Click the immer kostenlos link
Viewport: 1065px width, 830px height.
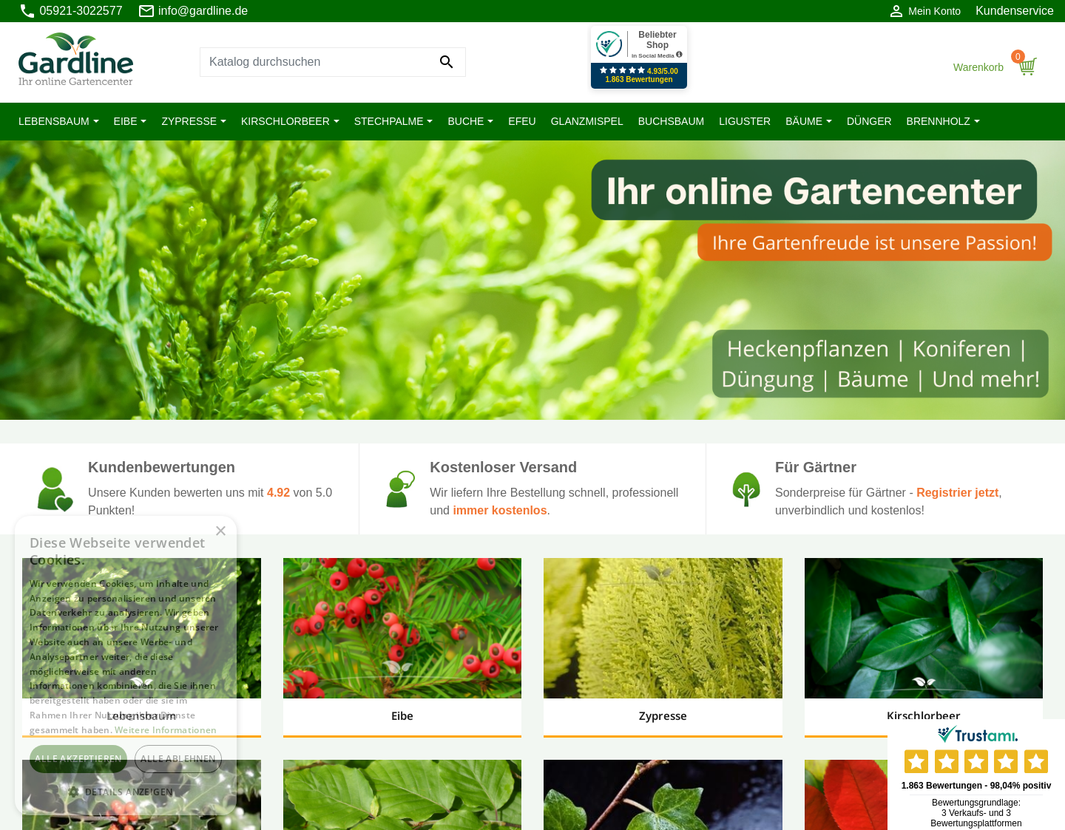coord(500,510)
